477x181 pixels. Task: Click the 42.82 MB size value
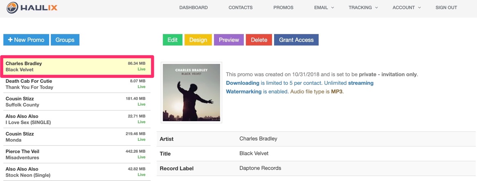tap(137, 169)
